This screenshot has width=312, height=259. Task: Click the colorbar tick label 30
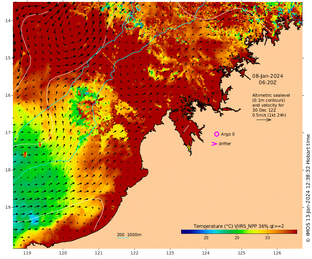(x=267, y=238)
